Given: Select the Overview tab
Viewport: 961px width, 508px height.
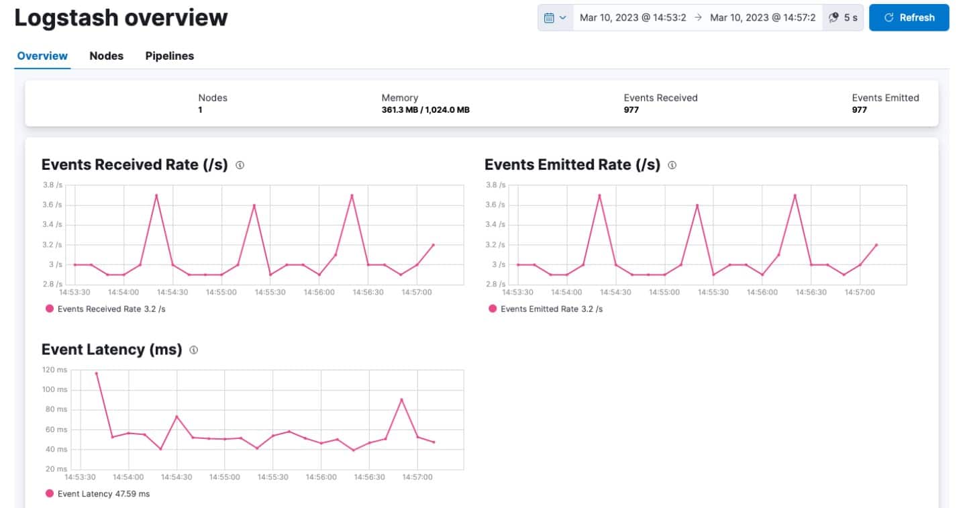Looking at the screenshot, I should tap(42, 56).
